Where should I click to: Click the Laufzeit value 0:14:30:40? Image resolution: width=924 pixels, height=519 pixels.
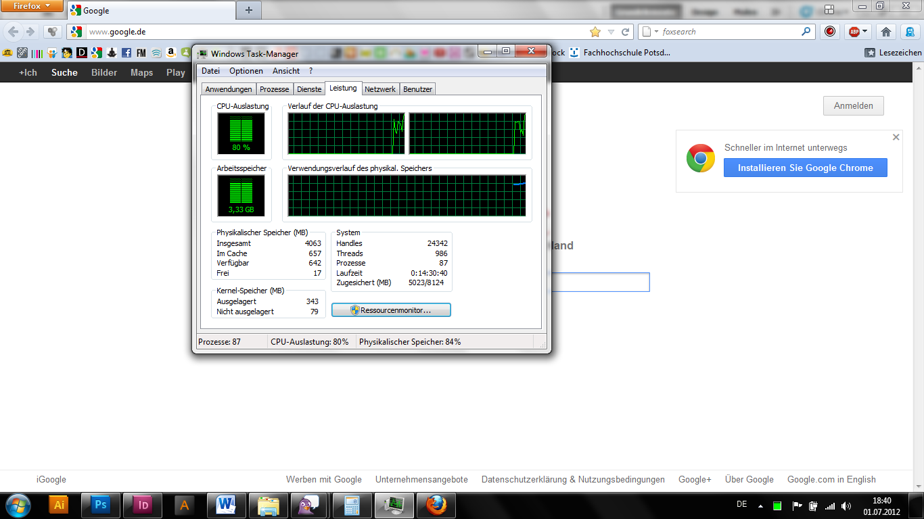tap(429, 273)
